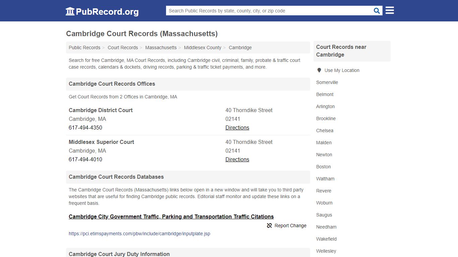Go to the Middlesex County breadcrumb
The width and height of the screenshot is (458, 257).
203,48
